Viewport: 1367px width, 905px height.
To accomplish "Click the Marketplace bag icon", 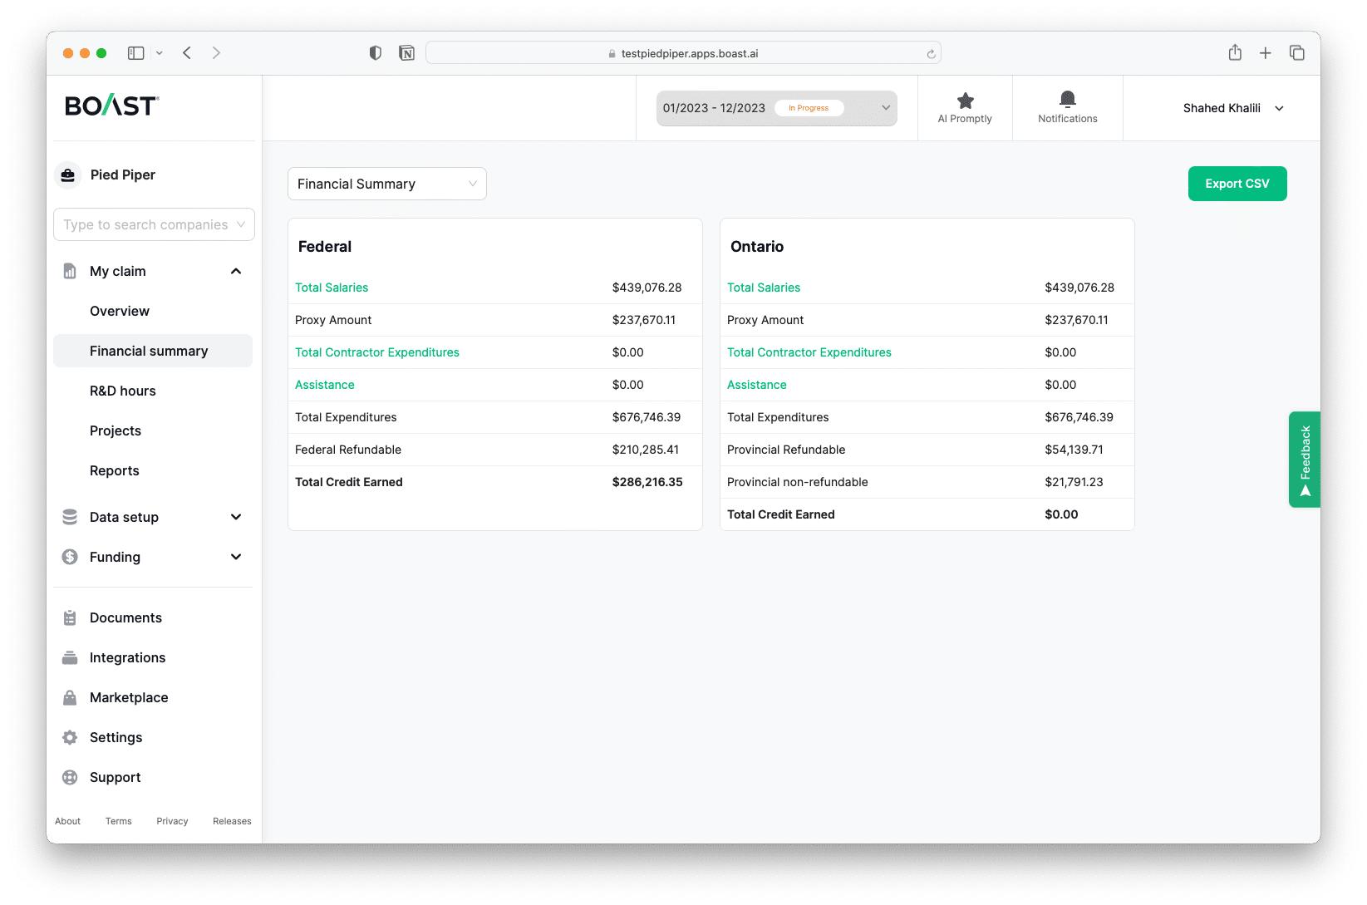I will [70, 697].
